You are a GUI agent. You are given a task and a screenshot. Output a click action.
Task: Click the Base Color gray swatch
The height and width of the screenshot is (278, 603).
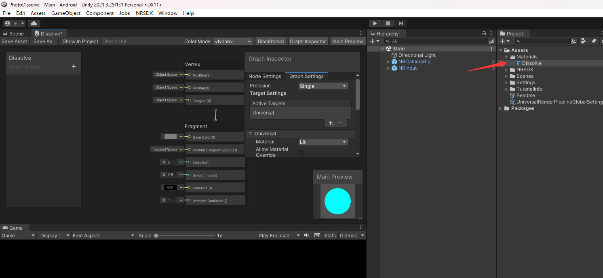click(170, 137)
